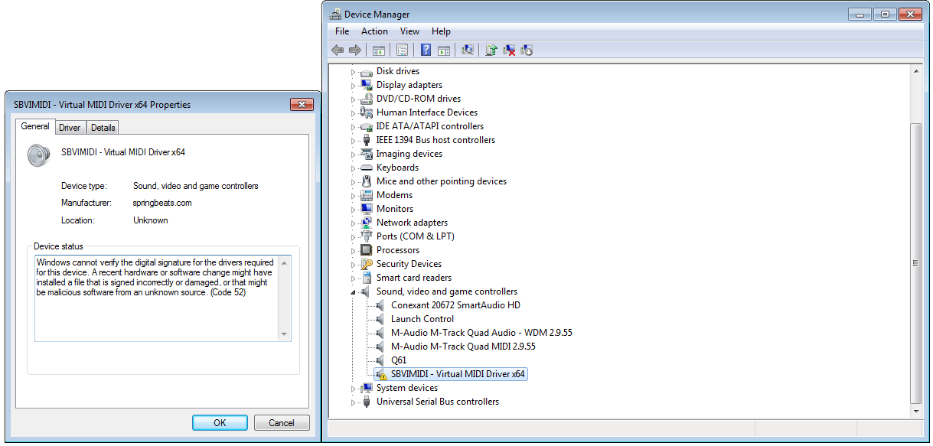Click the Monitors category icon
This screenshot has height=446, width=933.
366,209
